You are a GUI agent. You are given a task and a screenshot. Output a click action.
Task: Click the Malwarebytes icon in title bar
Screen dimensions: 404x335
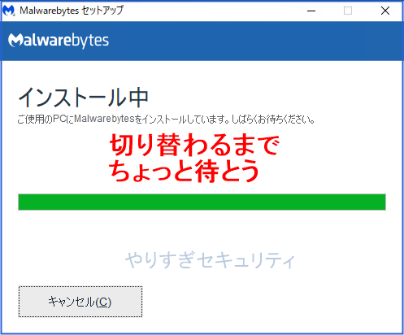pyautogui.click(x=9, y=11)
